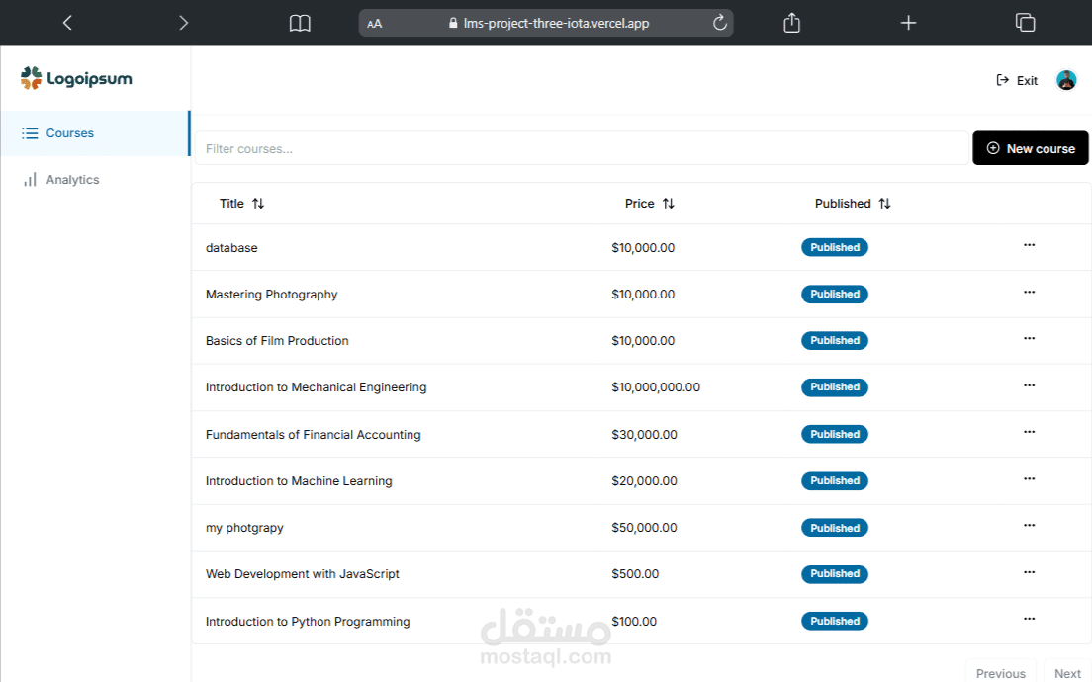Open the three-dot menu for Mastering Photography

tap(1030, 292)
